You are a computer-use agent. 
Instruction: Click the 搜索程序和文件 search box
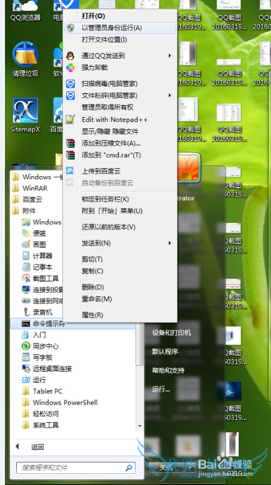click(76, 468)
